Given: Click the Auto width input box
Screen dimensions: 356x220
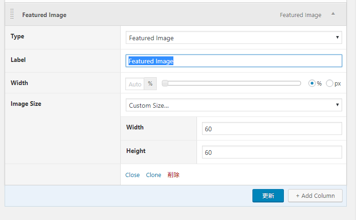Looking at the screenshot, I should 135,84.
